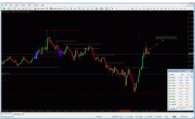
Task: Open the File menu
Action: click(x=6, y=5)
